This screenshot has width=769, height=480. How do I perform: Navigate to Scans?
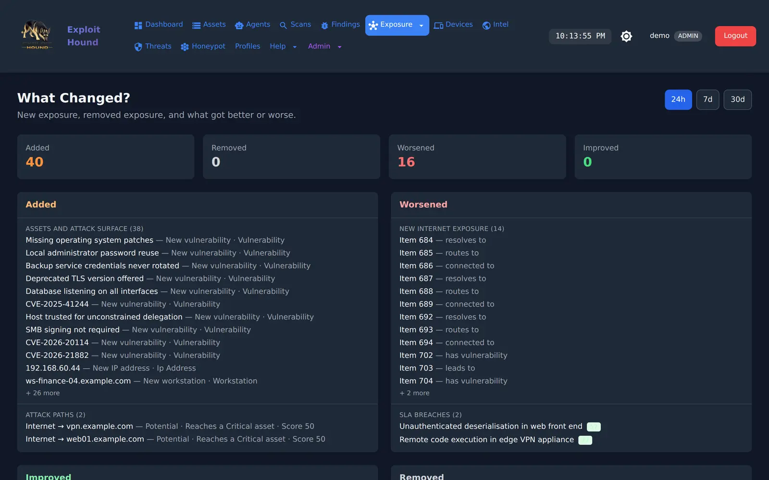tap(295, 24)
